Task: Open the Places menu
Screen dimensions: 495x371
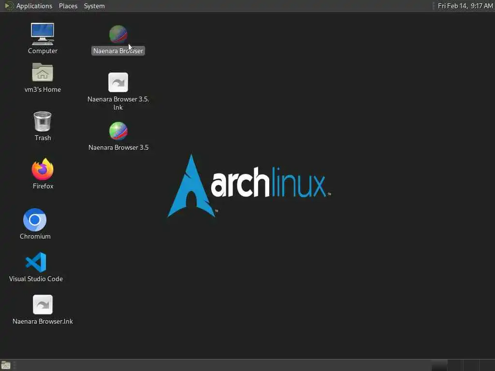Action: pos(68,6)
